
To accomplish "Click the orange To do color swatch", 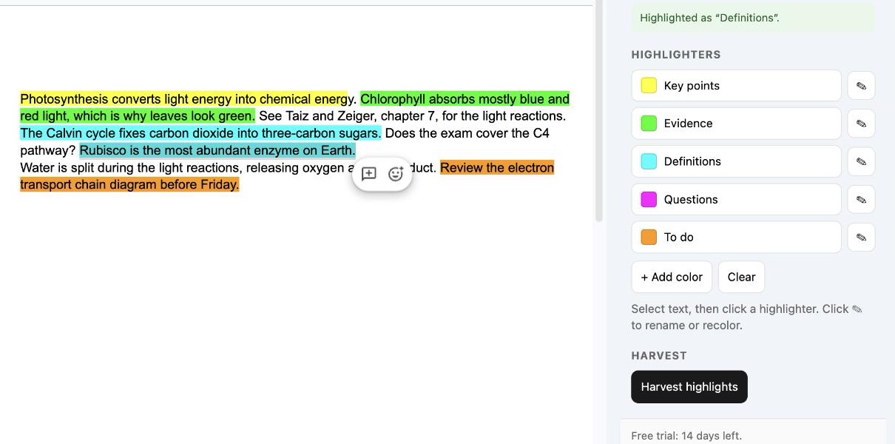I will [x=649, y=238].
